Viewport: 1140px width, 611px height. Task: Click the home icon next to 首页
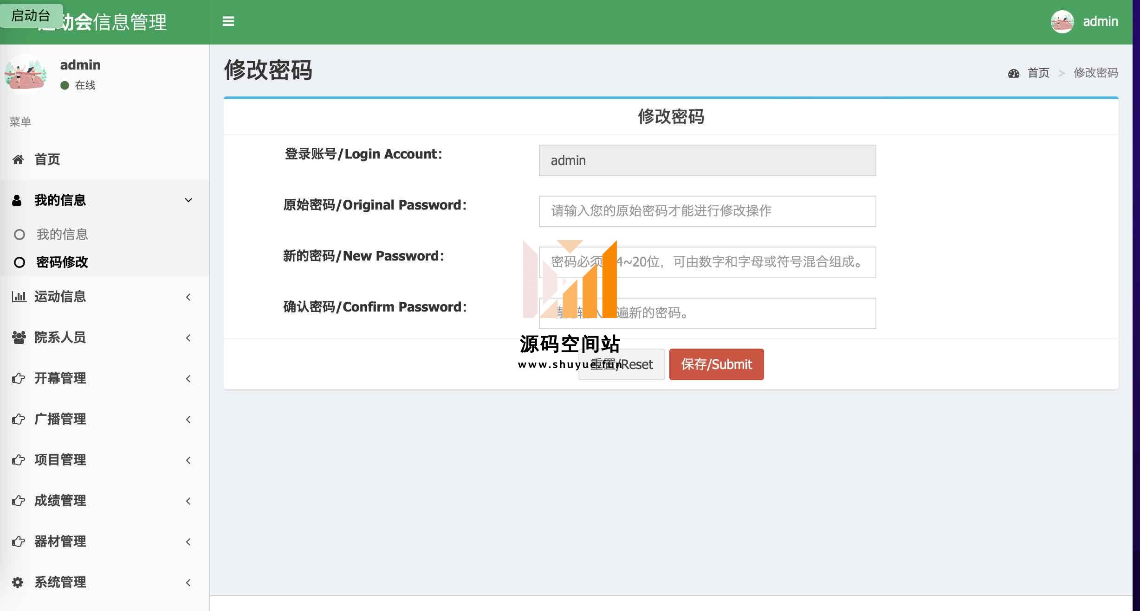[x=18, y=159]
